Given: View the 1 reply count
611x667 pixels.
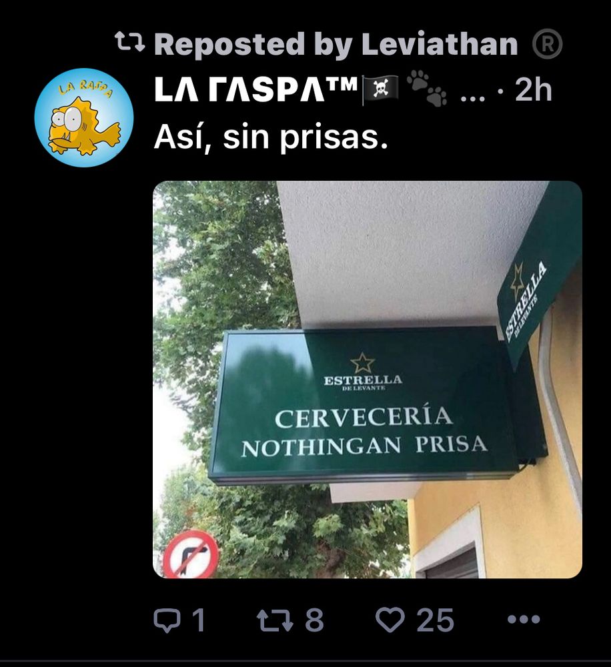Looking at the screenshot, I should 199,620.
